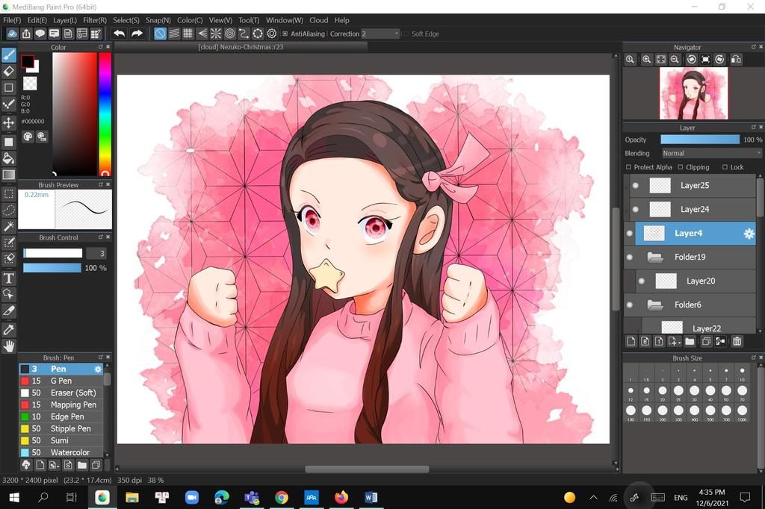Open Zoom from the Windows taskbar
Viewport: 765px width, 509px height.
point(192,497)
